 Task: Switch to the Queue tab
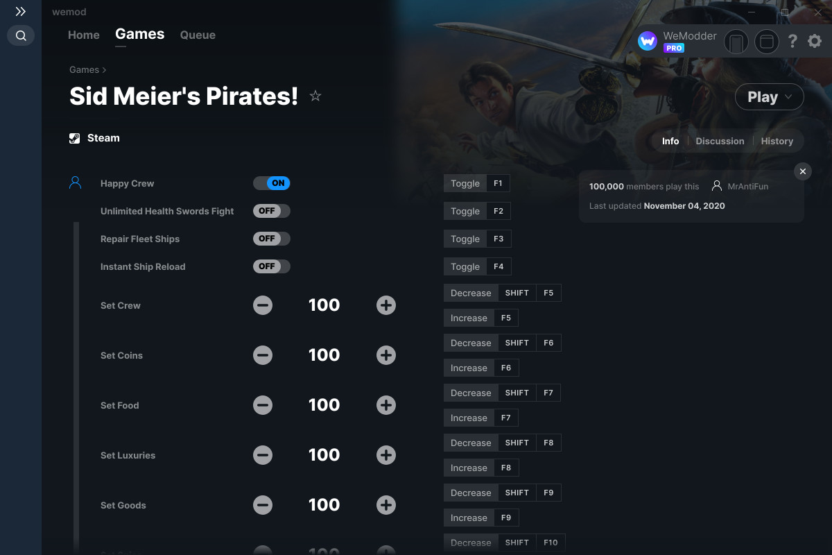198,35
